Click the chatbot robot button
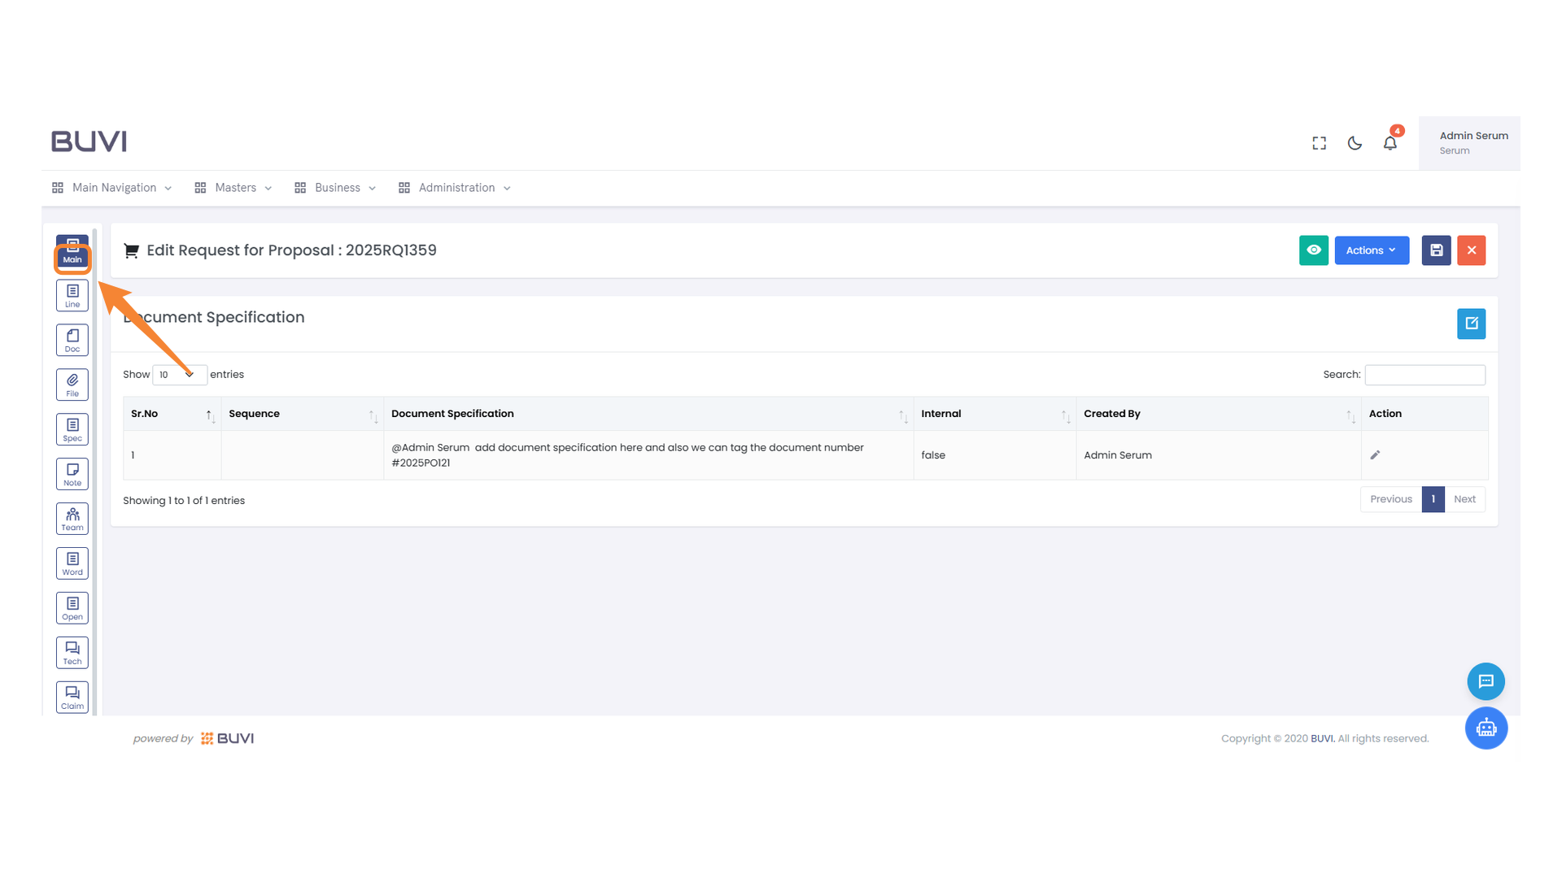The height and width of the screenshot is (878, 1562). pyautogui.click(x=1486, y=728)
